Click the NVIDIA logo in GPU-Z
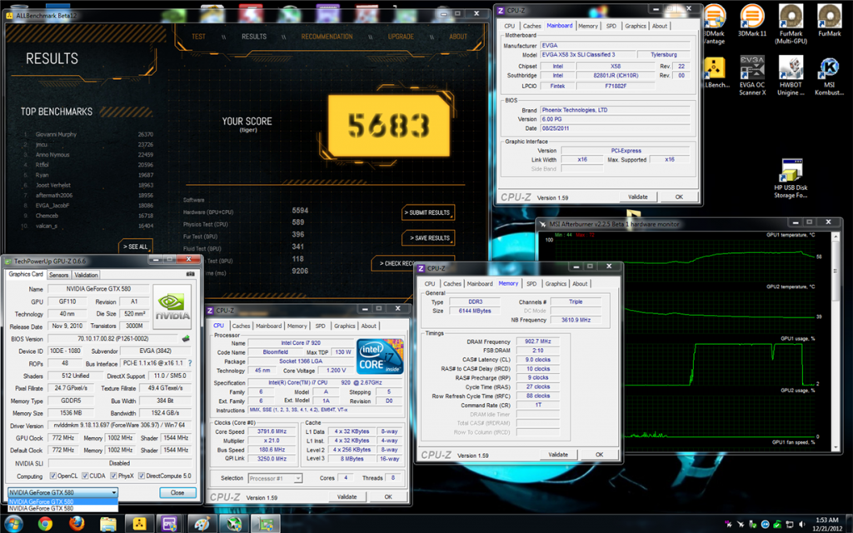The image size is (853, 533). click(172, 306)
